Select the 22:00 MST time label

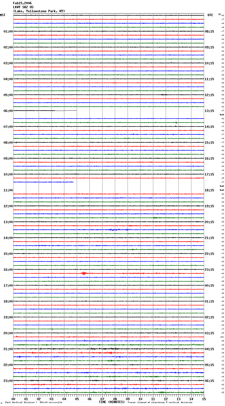click(8, 365)
